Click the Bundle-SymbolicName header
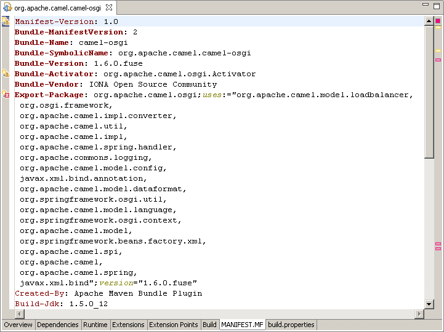Screen dimensions: 444x332 [62, 53]
